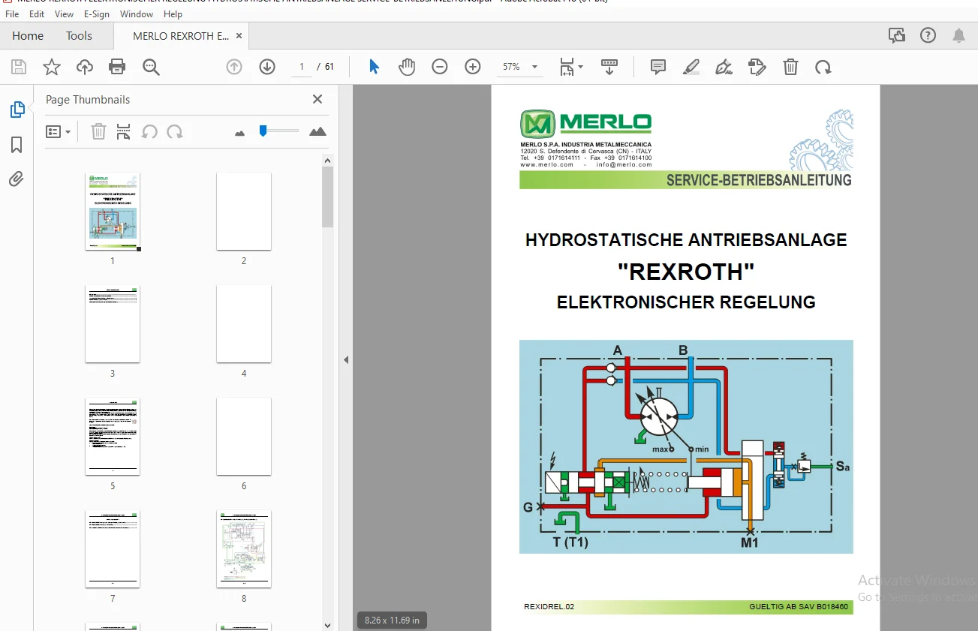
Task: Go to previous page arrow
Action: pyautogui.click(x=234, y=67)
